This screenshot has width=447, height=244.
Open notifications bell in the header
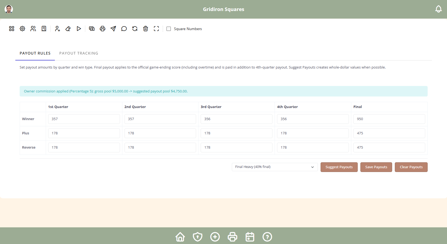coord(438,9)
